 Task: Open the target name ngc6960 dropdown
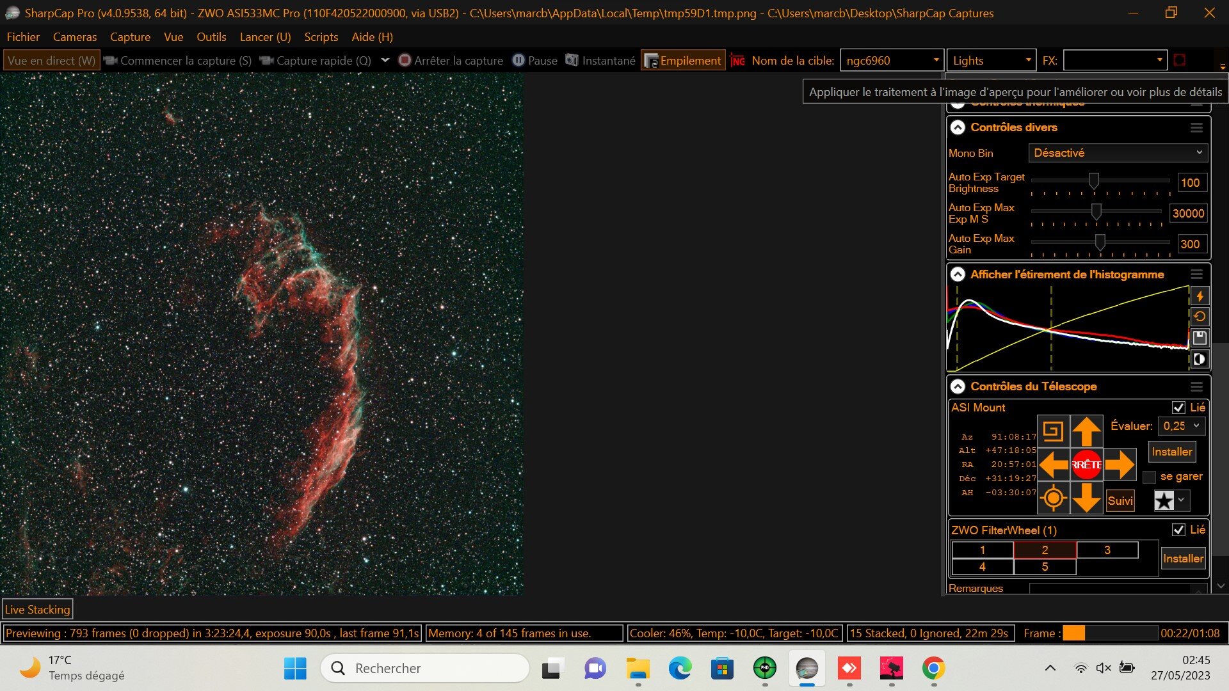936,60
